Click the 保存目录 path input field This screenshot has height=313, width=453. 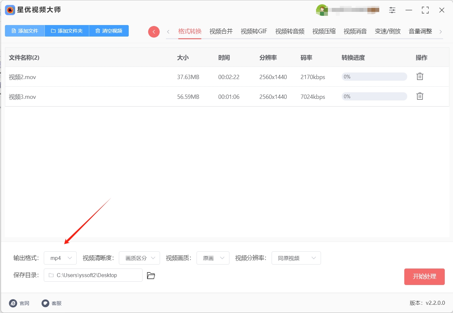(93, 275)
